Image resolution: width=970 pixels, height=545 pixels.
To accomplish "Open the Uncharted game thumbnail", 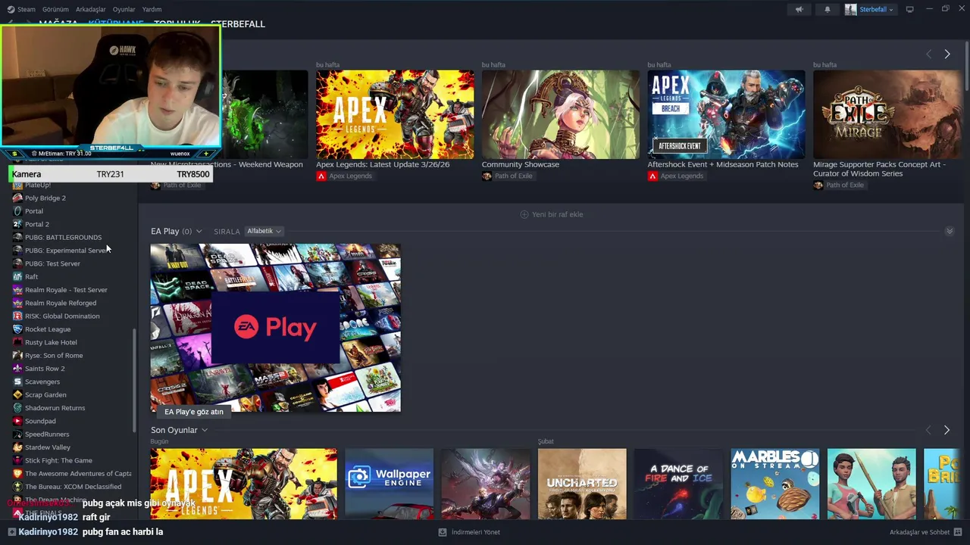I will [582, 484].
